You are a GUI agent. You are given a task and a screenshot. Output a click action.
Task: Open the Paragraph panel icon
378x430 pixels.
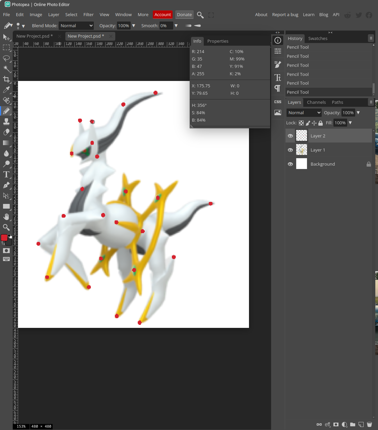pos(278,88)
